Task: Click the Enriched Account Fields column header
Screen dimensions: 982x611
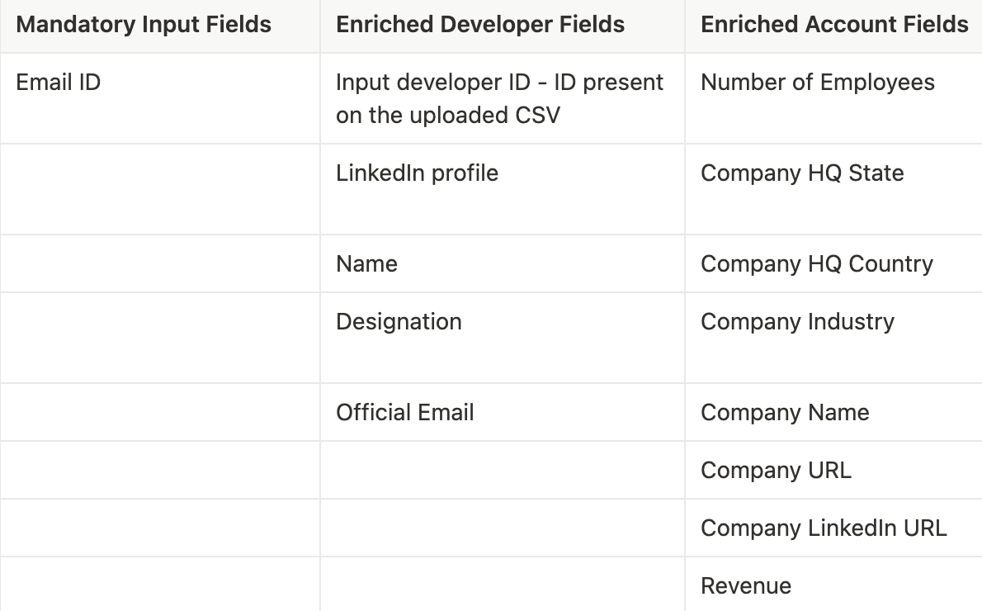Action: click(834, 25)
